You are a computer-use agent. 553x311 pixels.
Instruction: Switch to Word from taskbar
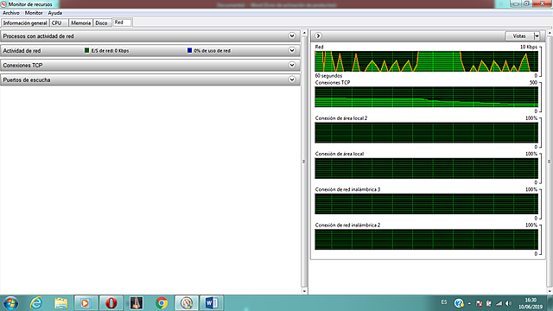pyautogui.click(x=212, y=303)
